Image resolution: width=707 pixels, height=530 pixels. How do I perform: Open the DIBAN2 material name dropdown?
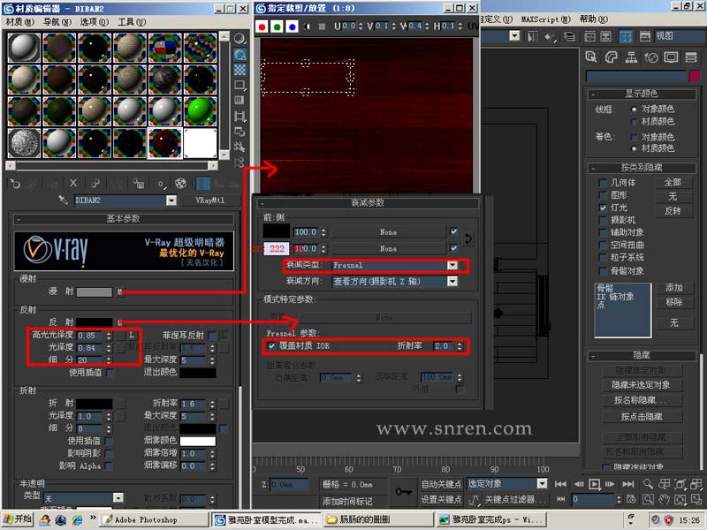click(125, 201)
